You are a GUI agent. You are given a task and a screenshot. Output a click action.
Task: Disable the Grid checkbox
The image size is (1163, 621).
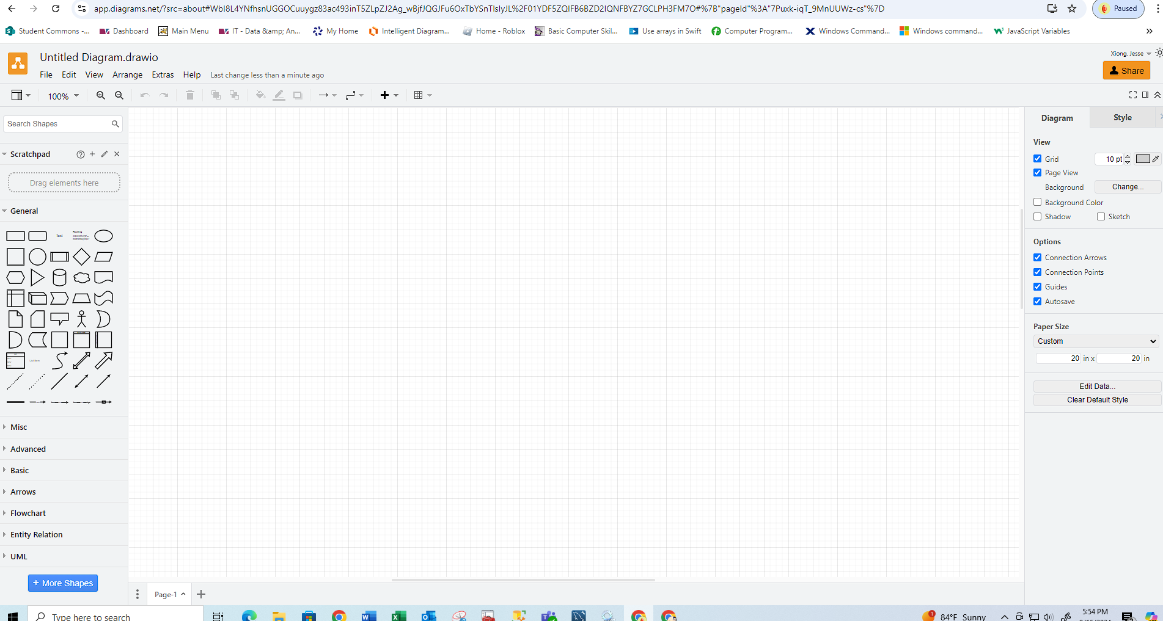[1037, 158]
